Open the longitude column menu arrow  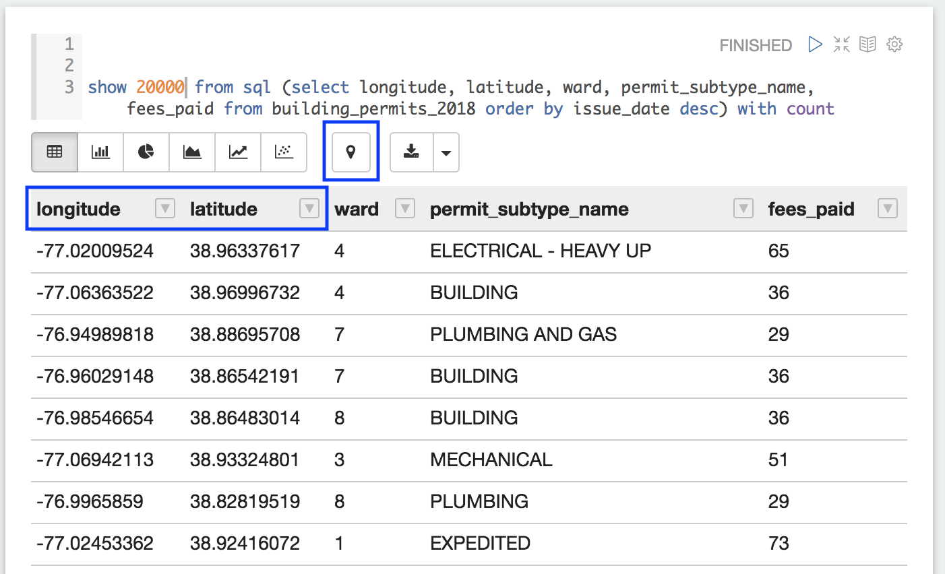click(165, 209)
